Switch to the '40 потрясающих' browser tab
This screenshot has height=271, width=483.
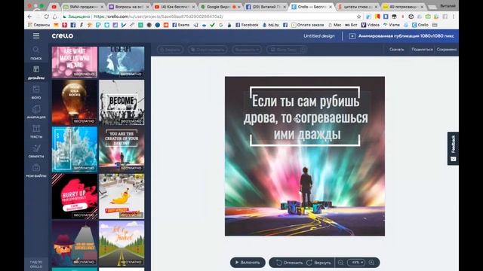coord(403,7)
